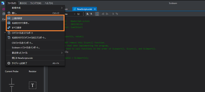Click the 上書き保存 save icon

pos(9,18)
